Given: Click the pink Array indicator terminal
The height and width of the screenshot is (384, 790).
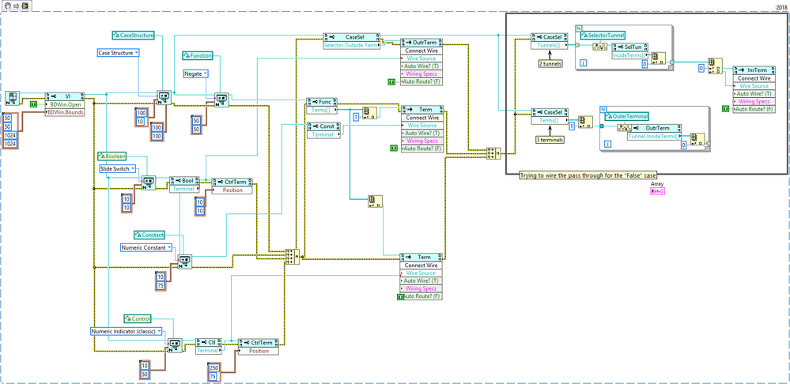Looking at the screenshot, I should (657, 190).
